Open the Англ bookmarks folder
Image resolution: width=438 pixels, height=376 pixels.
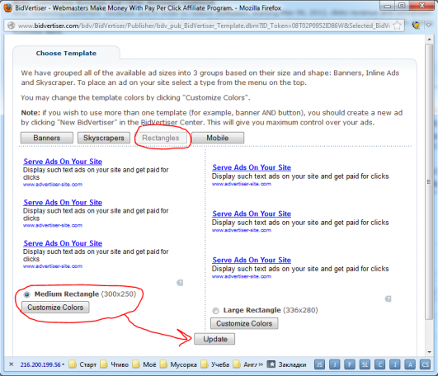click(245, 364)
